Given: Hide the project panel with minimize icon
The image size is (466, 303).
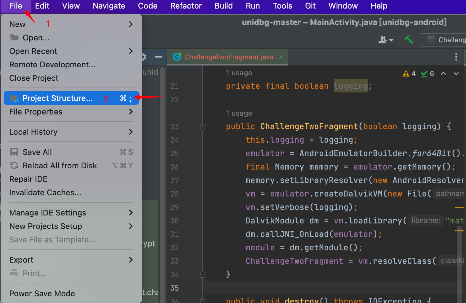Looking at the screenshot, I should [x=158, y=57].
